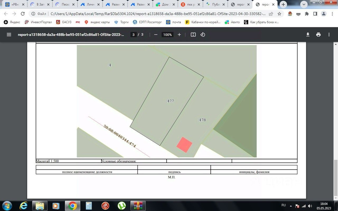Click the fit to page icon
Viewport: 338px width, 211px height.
coord(193,35)
